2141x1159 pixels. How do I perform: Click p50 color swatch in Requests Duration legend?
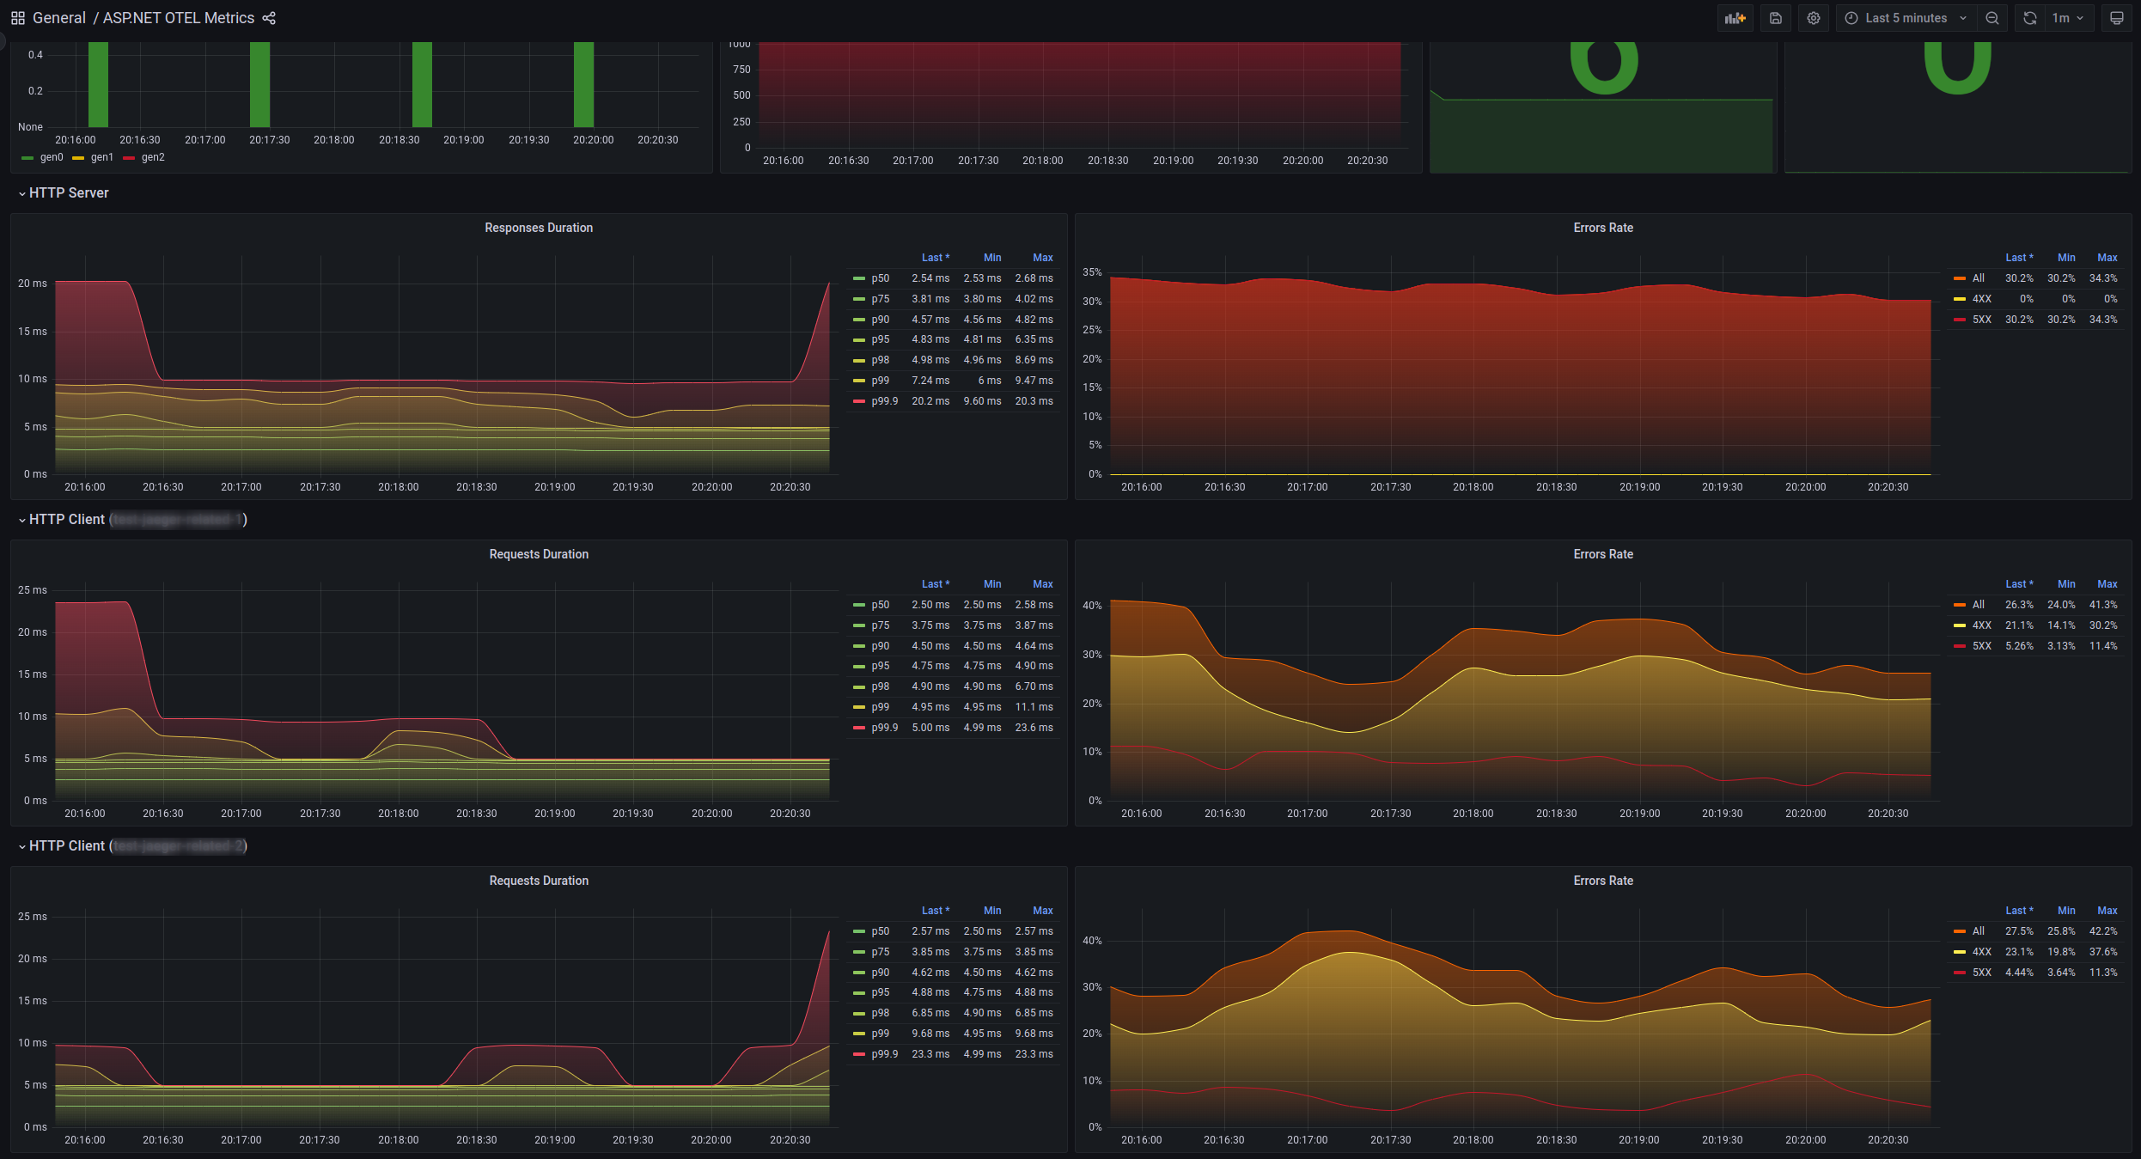[x=858, y=605]
